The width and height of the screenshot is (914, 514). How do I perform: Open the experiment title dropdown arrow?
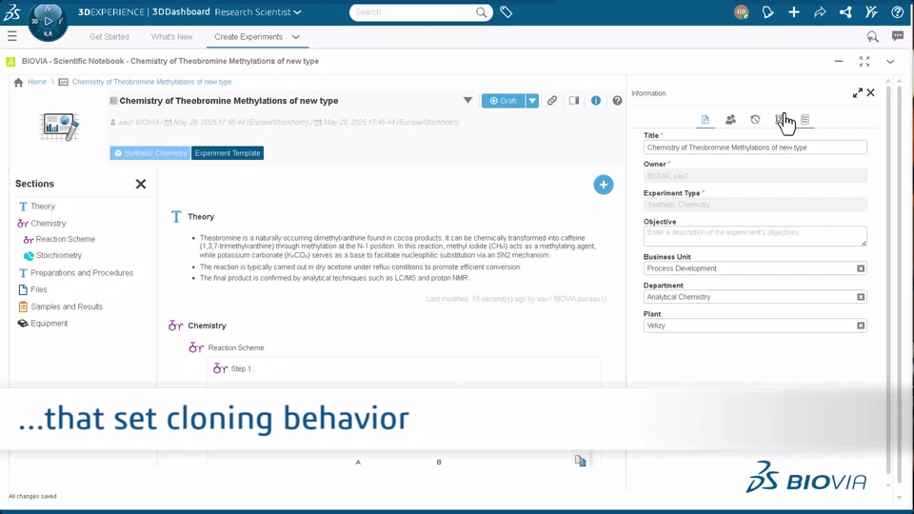[x=467, y=100]
